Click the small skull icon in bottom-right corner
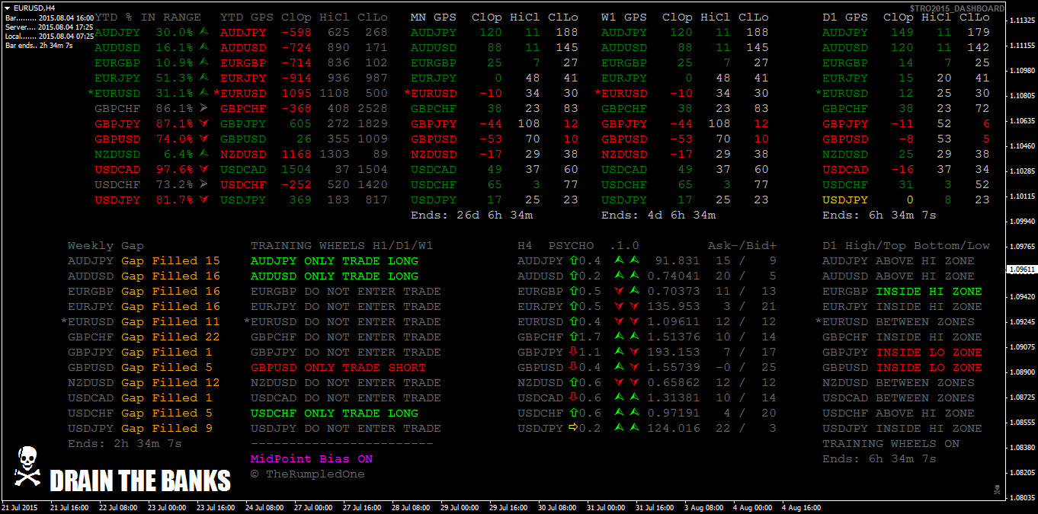Screen dimensions: 1038x514 [996, 489]
